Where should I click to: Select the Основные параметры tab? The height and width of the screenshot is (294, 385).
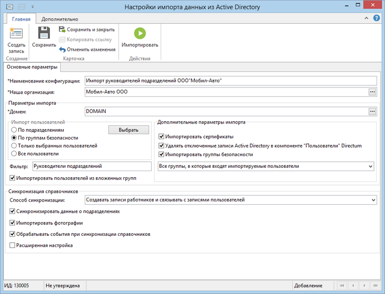tap(32, 67)
